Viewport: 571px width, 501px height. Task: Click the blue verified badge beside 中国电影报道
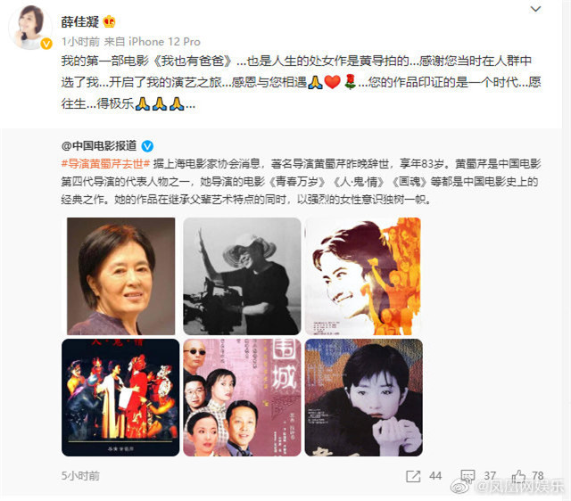pos(147,146)
